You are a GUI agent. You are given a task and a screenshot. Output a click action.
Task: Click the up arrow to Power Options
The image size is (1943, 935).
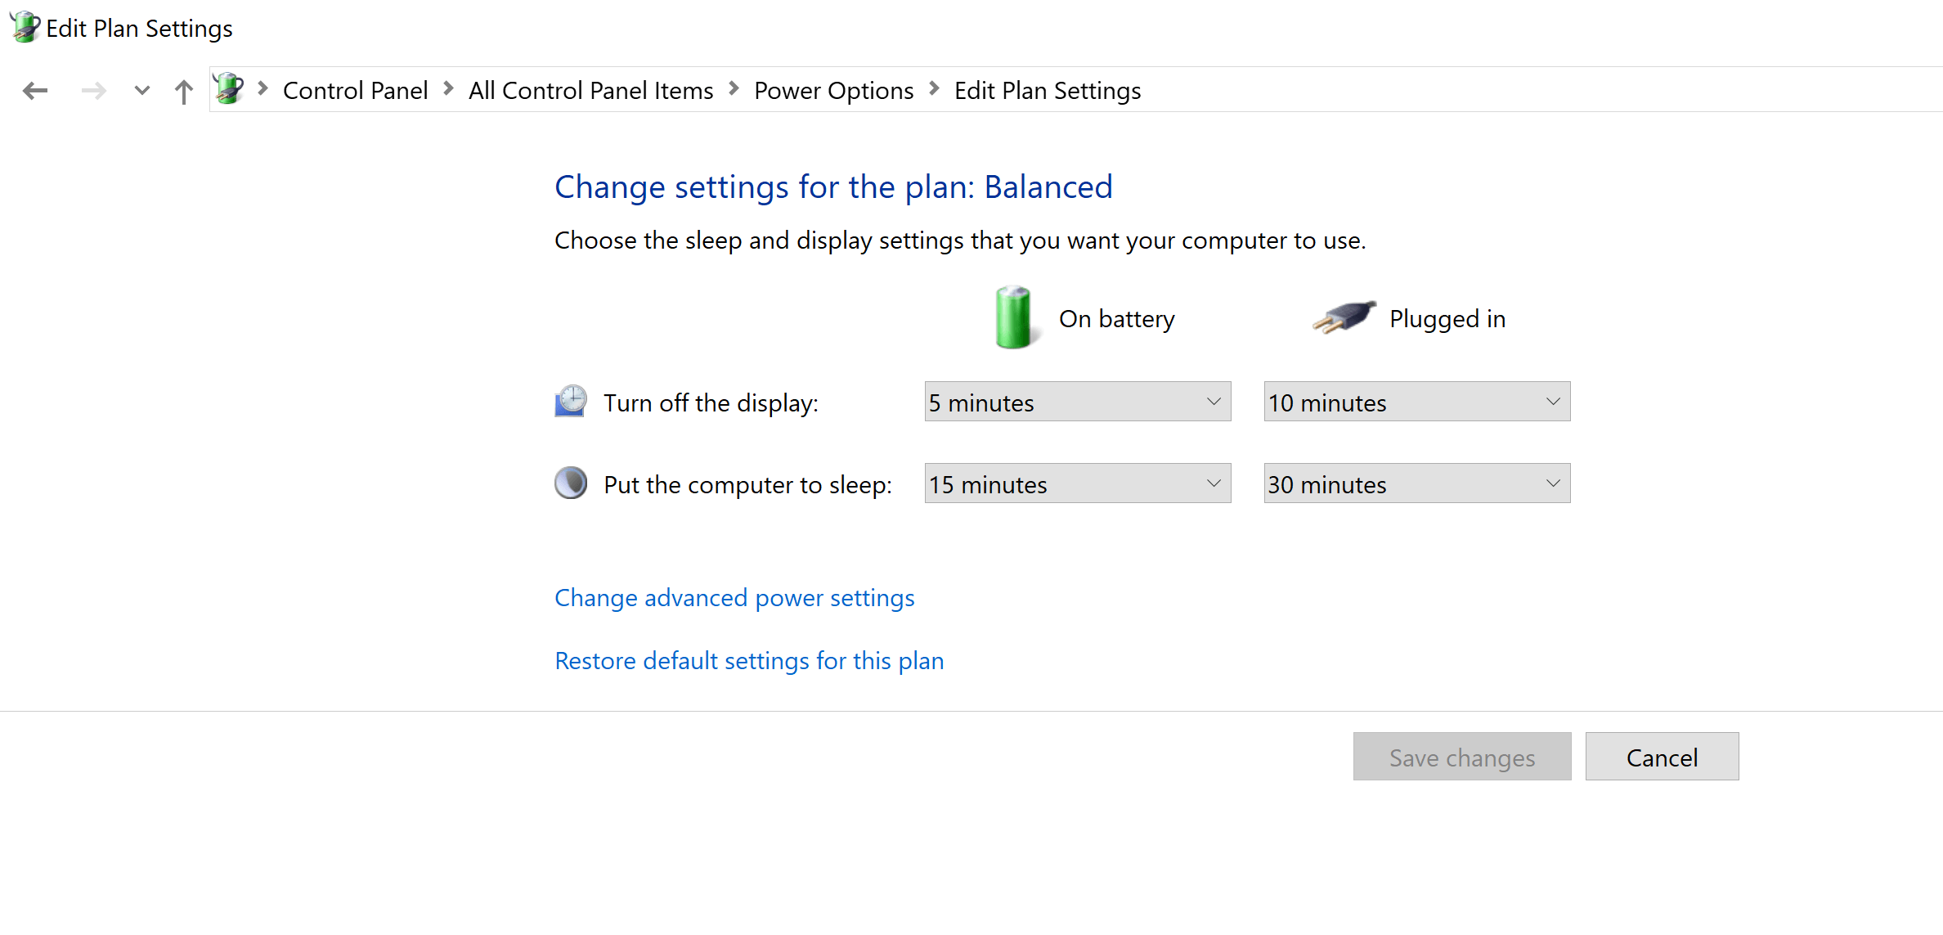pos(183,90)
